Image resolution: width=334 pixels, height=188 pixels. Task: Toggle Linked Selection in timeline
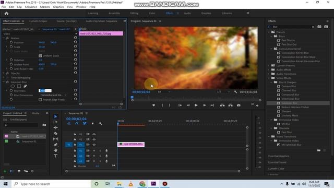pos(85,123)
